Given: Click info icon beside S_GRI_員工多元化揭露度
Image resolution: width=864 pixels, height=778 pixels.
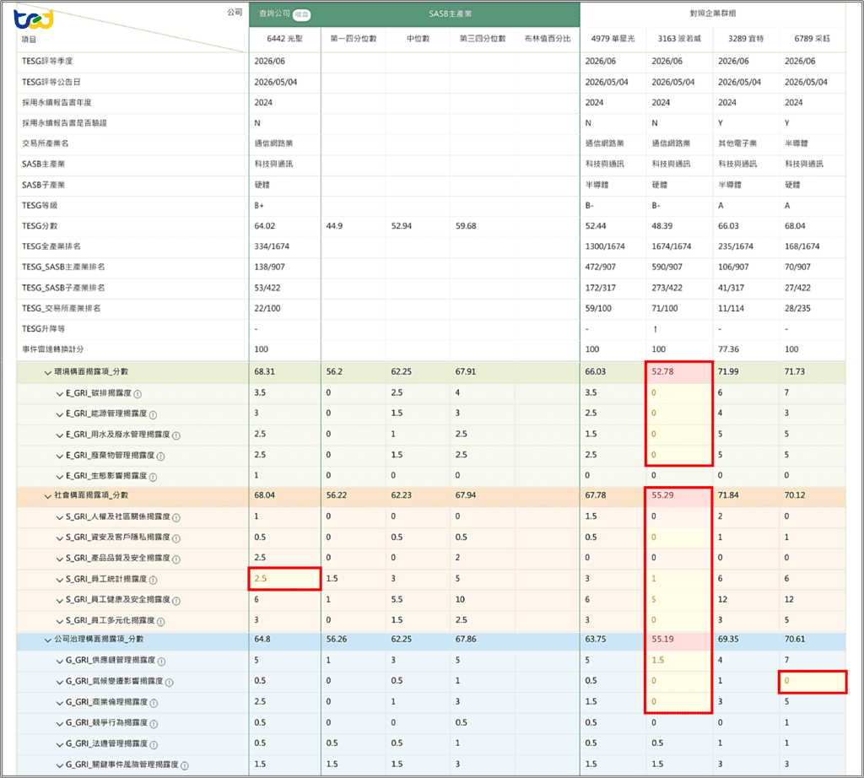Looking at the screenshot, I should [x=161, y=621].
